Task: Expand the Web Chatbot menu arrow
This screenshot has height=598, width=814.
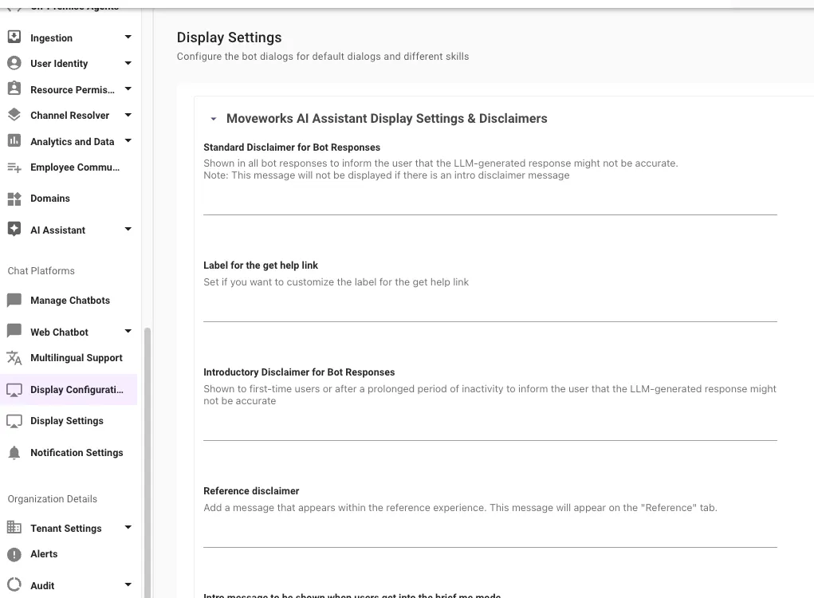Action: (128, 331)
